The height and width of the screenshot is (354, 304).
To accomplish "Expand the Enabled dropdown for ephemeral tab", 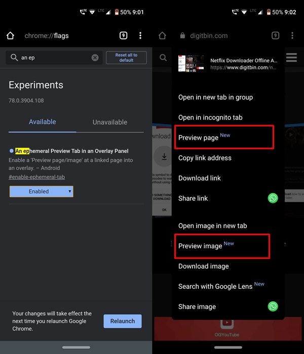I will pyautogui.click(x=41, y=191).
